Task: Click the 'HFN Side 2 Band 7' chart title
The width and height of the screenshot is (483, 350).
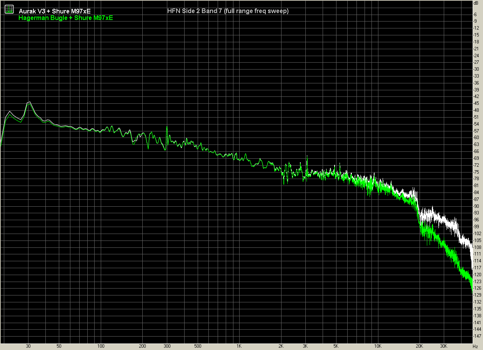Action: pos(228,11)
